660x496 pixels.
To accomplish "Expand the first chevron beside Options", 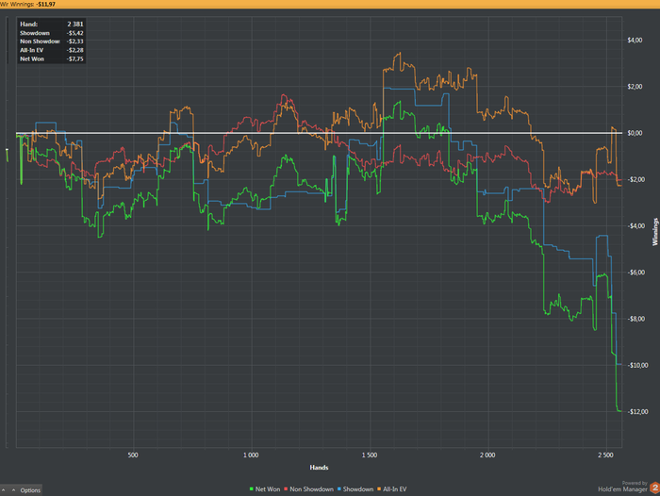I will pyautogui.click(x=4, y=490).
